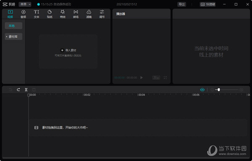Click the auto-save status text

click(56, 4)
